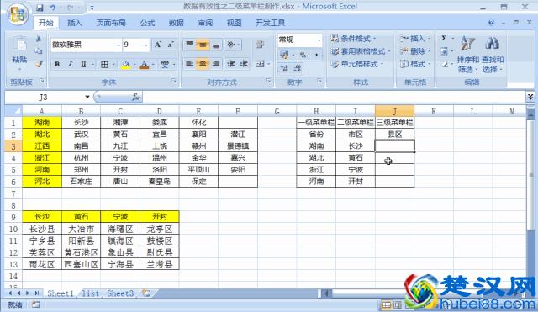The height and width of the screenshot is (312, 538).
Task: Save the workbook from quick access toolbar
Action: tap(40, 8)
